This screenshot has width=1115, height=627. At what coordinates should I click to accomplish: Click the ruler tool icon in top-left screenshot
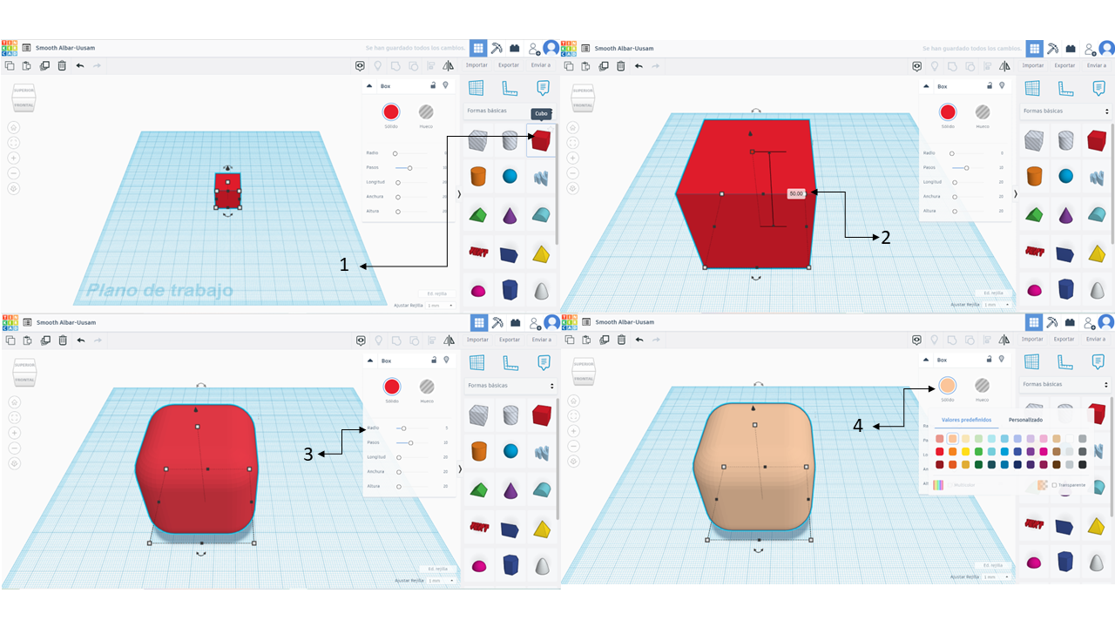coord(510,87)
